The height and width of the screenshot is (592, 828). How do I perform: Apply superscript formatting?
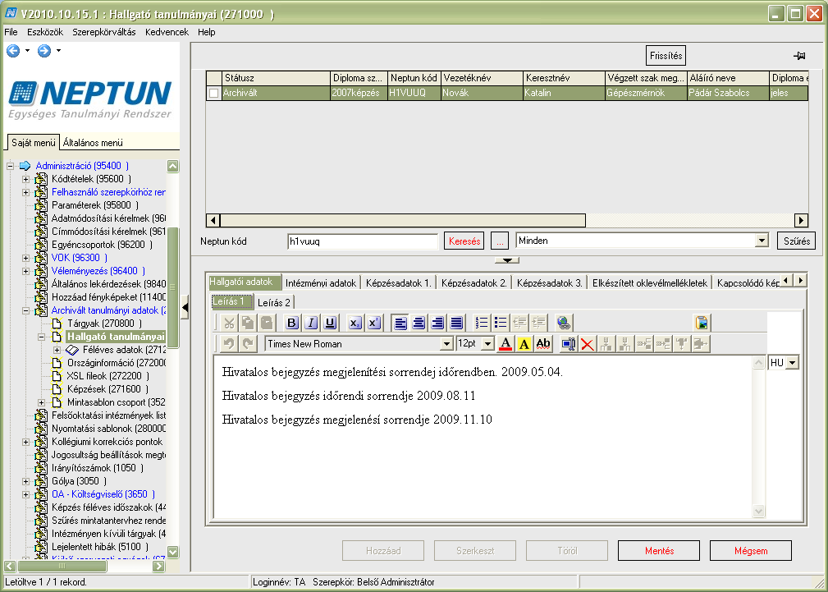click(374, 323)
